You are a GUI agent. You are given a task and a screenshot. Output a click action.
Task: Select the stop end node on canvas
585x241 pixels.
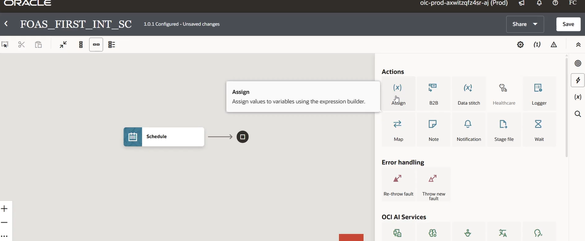pyautogui.click(x=243, y=136)
